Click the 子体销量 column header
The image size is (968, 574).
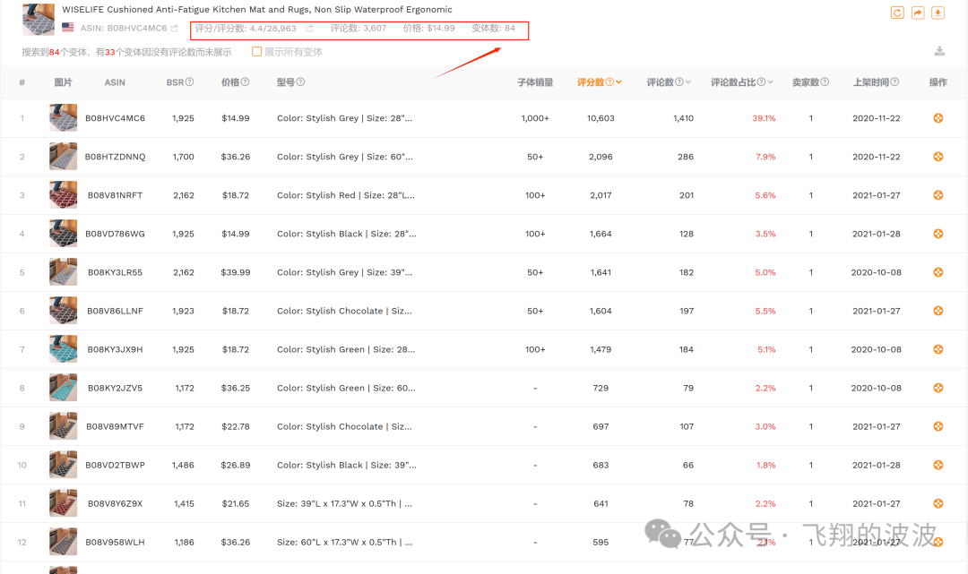[535, 82]
